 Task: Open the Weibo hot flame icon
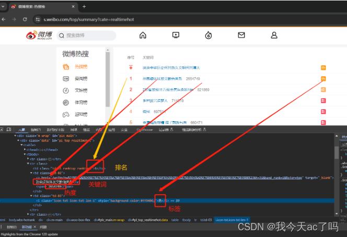(208, 35)
